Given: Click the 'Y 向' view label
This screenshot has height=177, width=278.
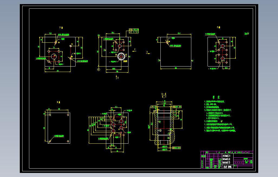Looking at the screenshot, I should click(x=61, y=27).
